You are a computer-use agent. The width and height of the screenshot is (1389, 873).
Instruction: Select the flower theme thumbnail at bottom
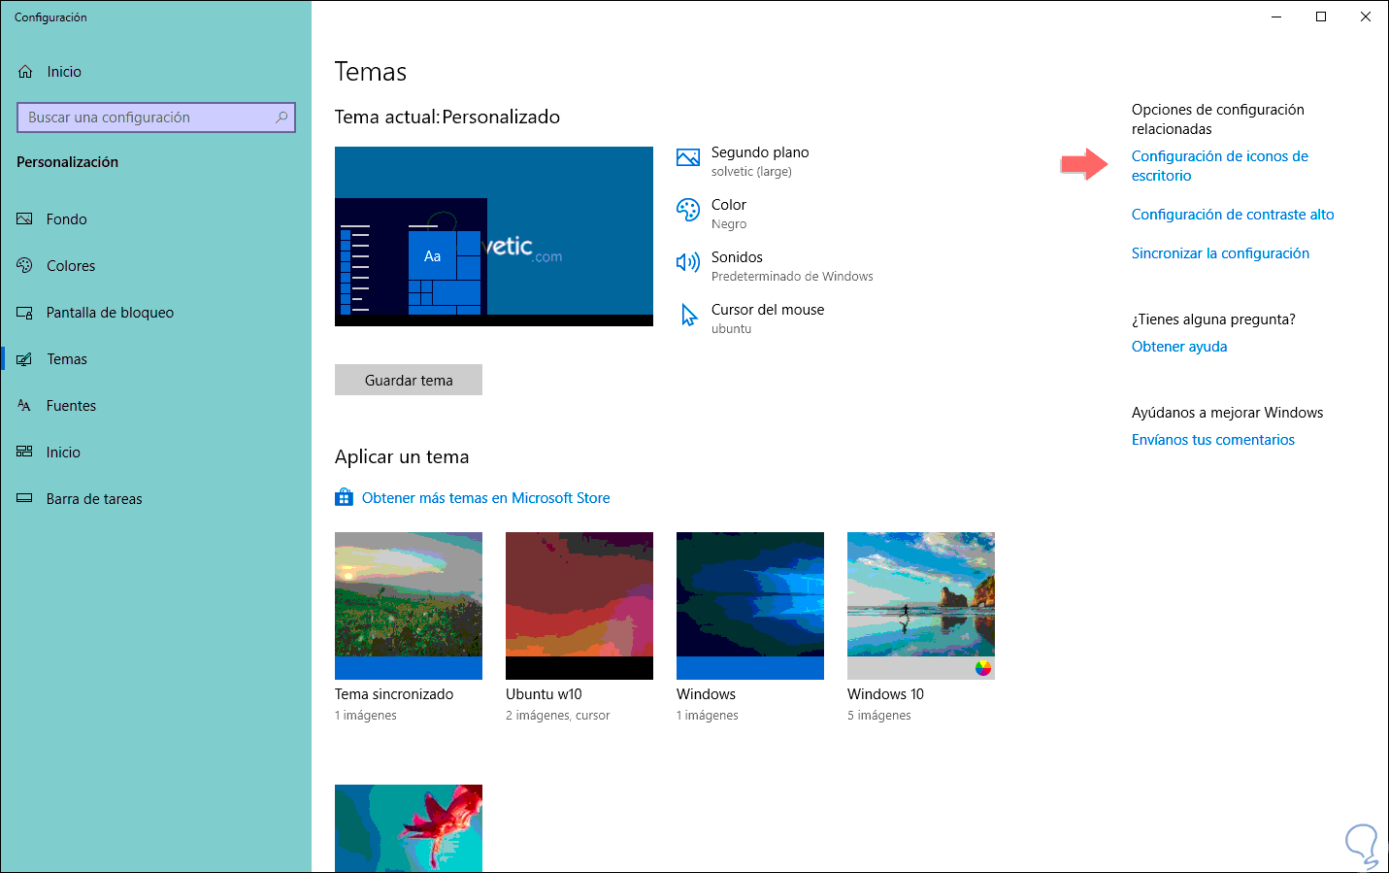point(409,828)
